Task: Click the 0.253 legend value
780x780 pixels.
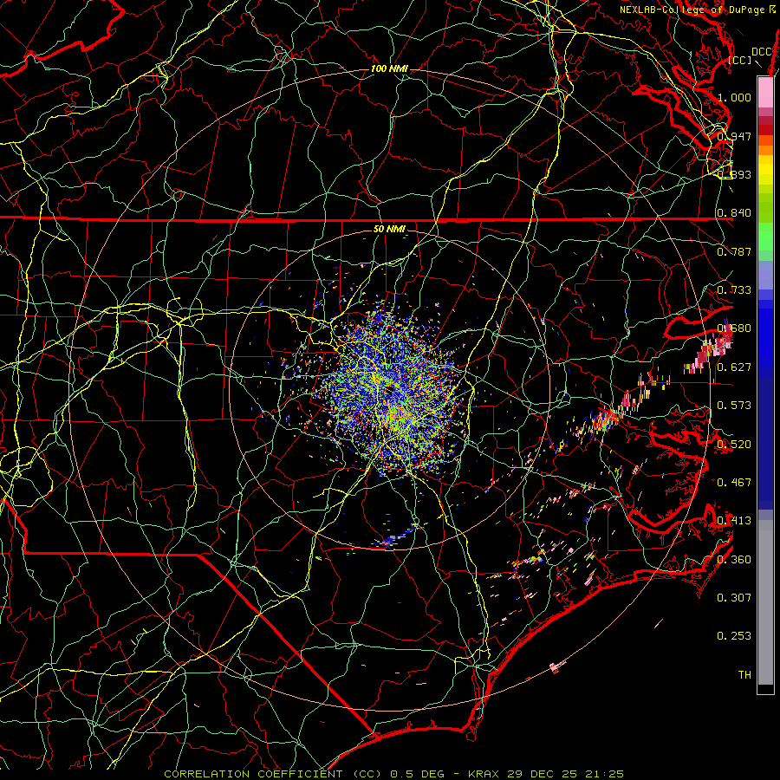Action: click(734, 636)
